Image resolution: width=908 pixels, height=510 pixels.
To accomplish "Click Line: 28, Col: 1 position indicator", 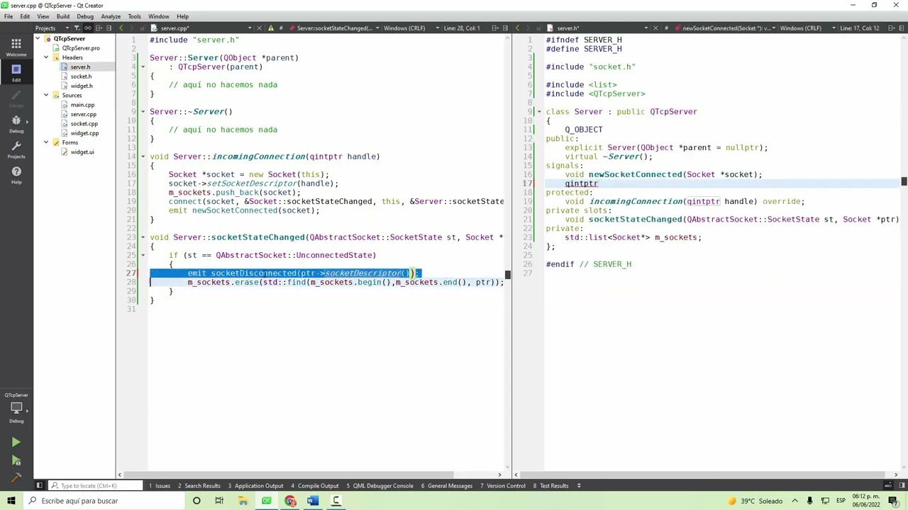I will 462,28.
